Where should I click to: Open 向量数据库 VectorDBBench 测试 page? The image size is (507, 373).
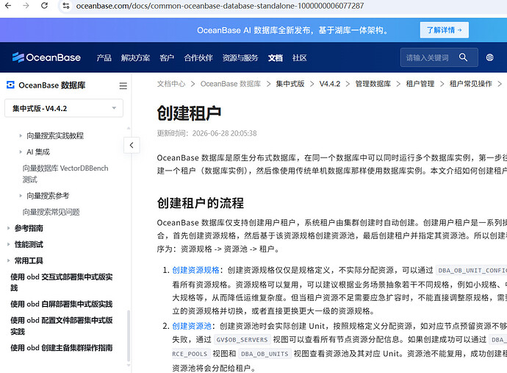click(x=65, y=174)
